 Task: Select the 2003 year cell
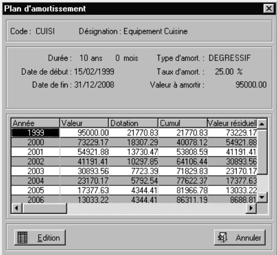coord(35,171)
